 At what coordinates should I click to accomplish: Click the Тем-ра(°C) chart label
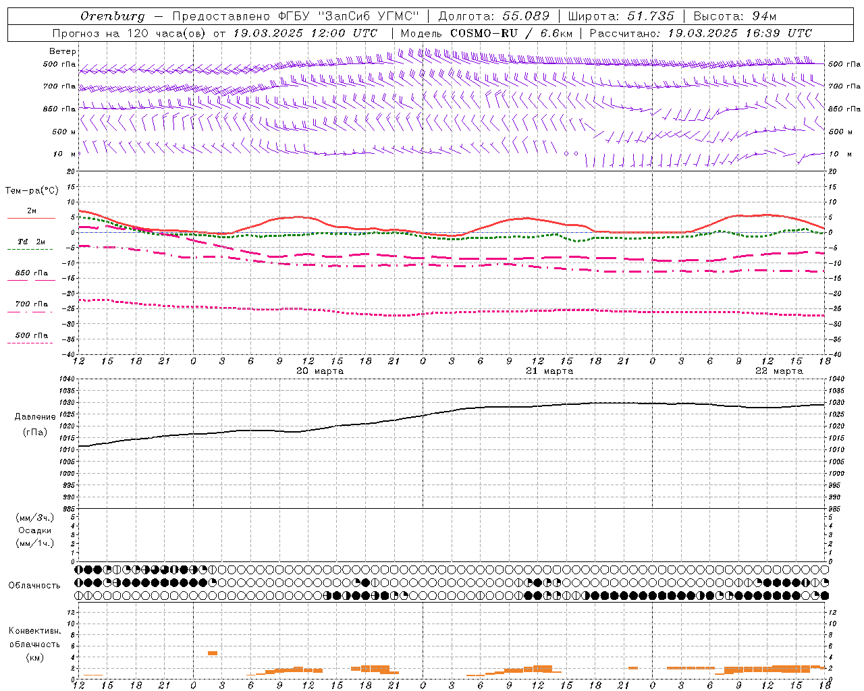point(32,191)
